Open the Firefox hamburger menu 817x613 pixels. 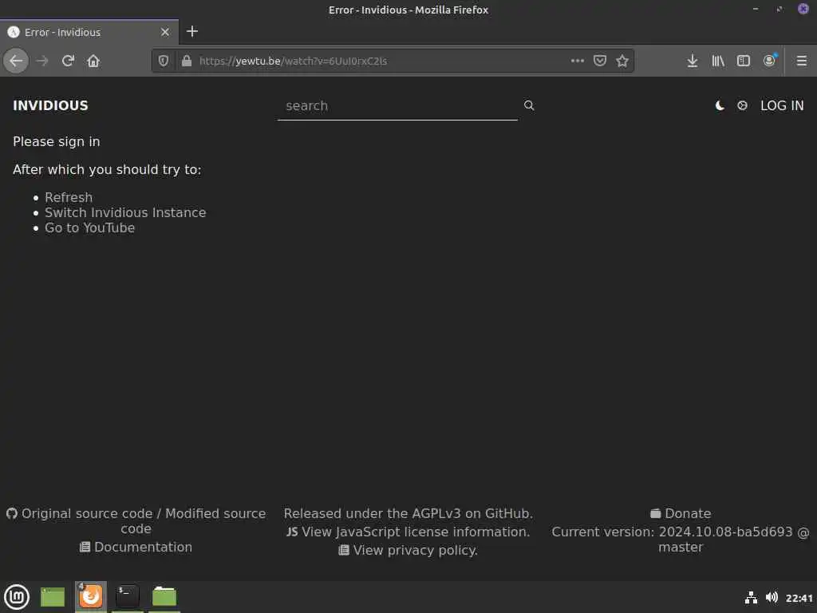pyautogui.click(x=801, y=61)
